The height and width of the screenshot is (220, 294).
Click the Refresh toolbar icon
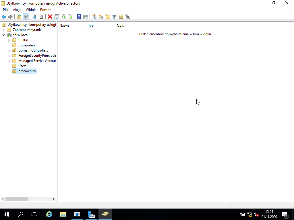[63, 17]
